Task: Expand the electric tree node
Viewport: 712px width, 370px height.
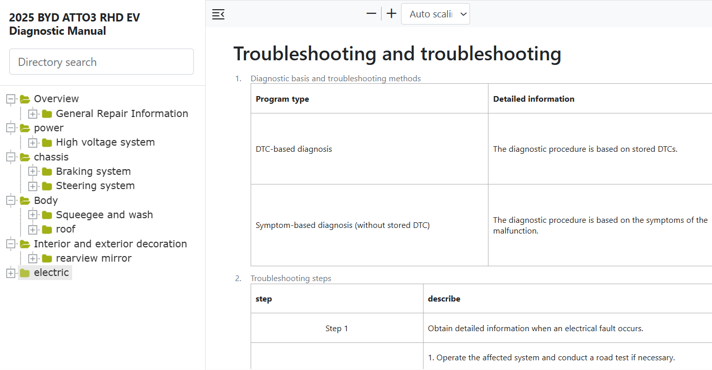Action: click(x=11, y=273)
